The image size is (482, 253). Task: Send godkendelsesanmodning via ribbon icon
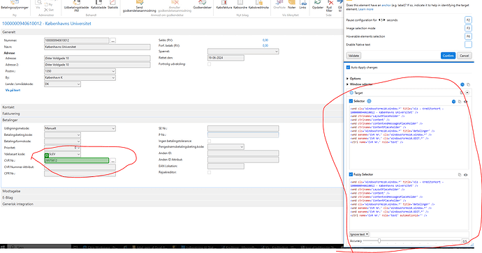(x=139, y=6)
